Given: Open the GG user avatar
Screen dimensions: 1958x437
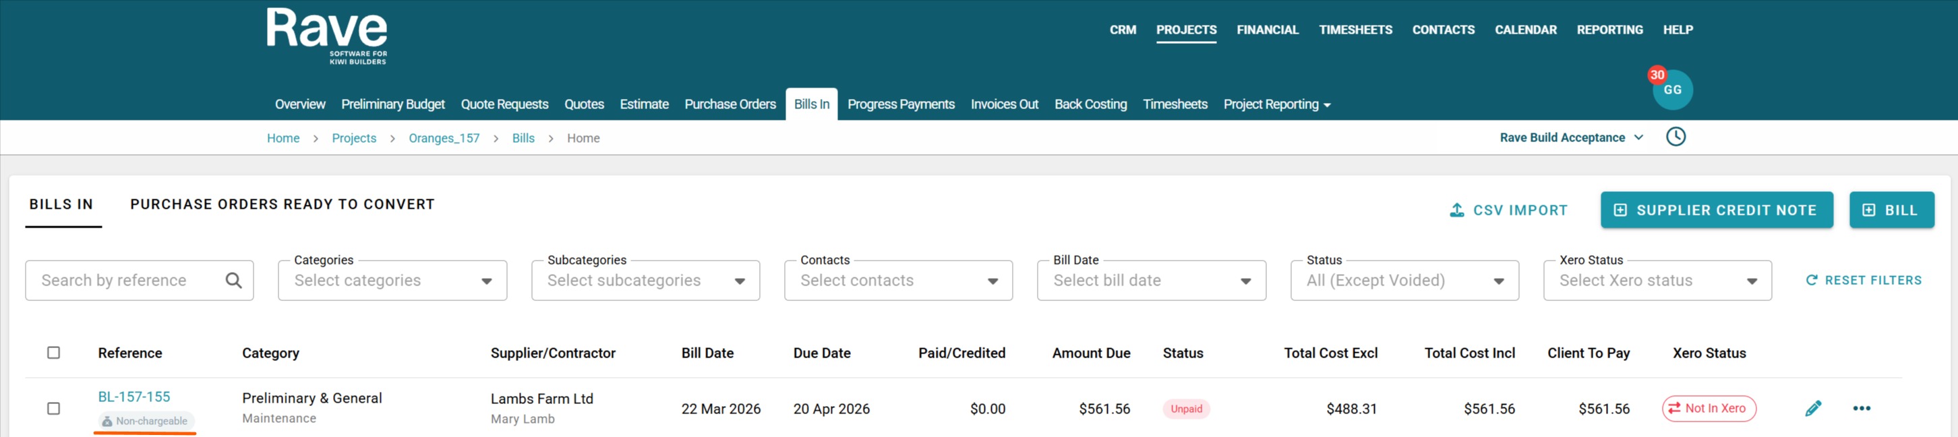Looking at the screenshot, I should click(1672, 90).
